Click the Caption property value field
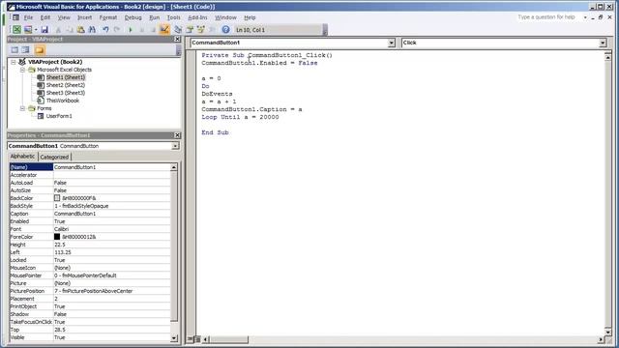The height and width of the screenshot is (348, 619). (112, 214)
